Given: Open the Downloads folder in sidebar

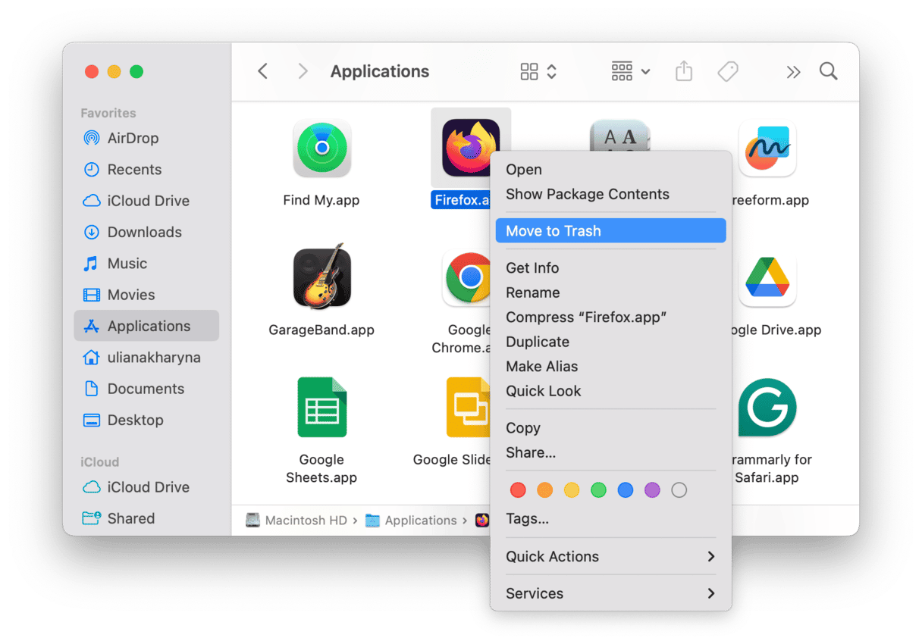Looking at the screenshot, I should coord(146,232).
